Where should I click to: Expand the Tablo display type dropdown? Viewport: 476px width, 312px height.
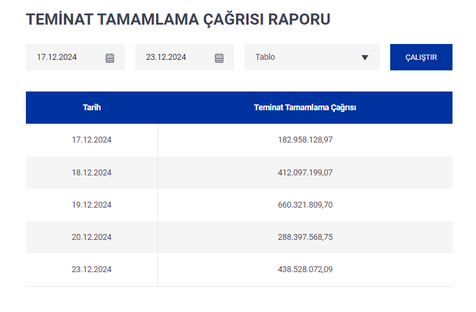coord(312,57)
